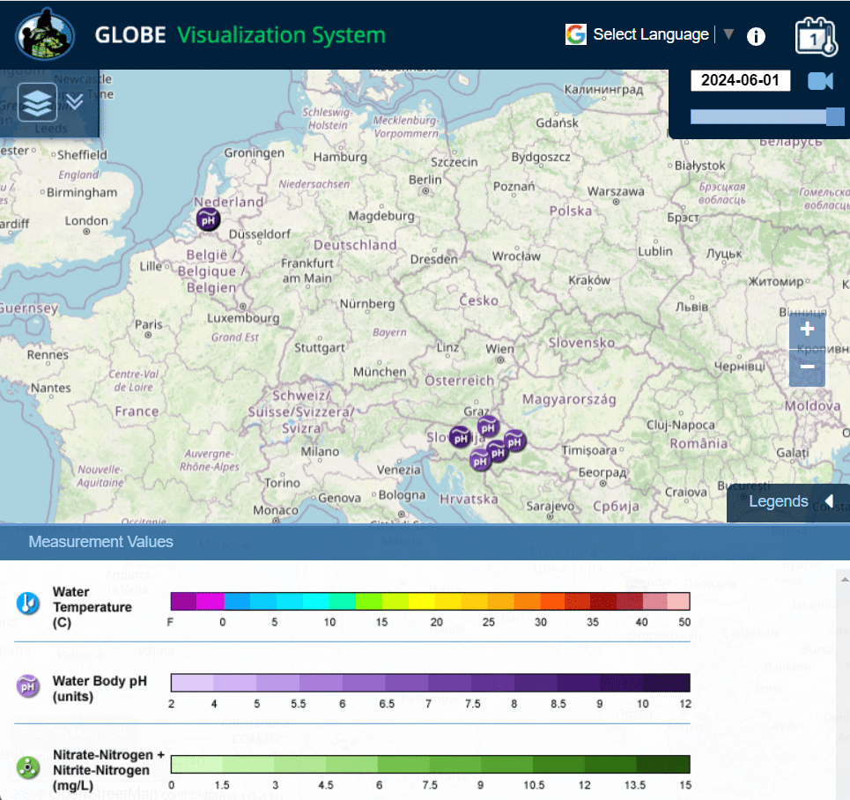Image resolution: width=850 pixels, height=800 pixels.
Task: Select the Measurement Values tab header
Action: (x=101, y=542)
